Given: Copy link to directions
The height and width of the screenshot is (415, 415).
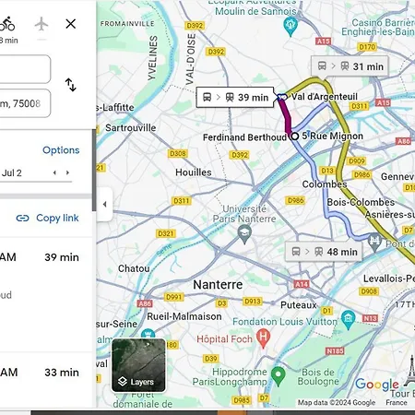Looking at the screenshot, I should click(48, 218).
